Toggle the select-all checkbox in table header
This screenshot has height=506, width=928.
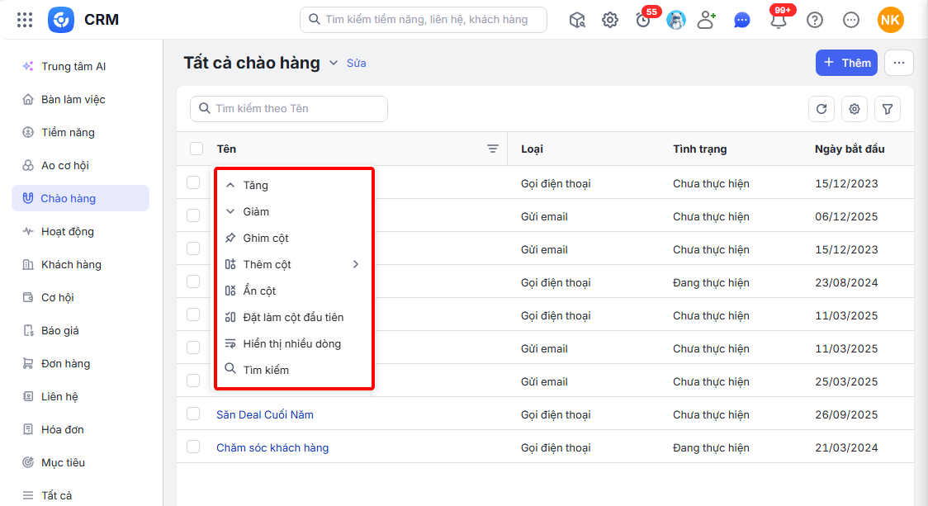196,149
